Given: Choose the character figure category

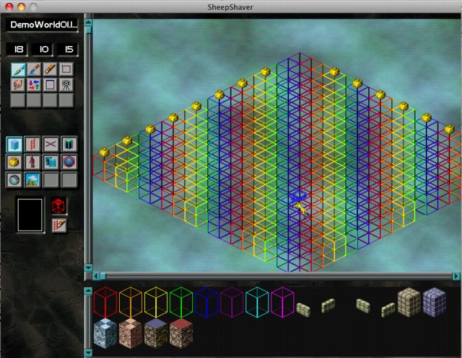Looking at the screenshot, I should (x=32, y=162).
